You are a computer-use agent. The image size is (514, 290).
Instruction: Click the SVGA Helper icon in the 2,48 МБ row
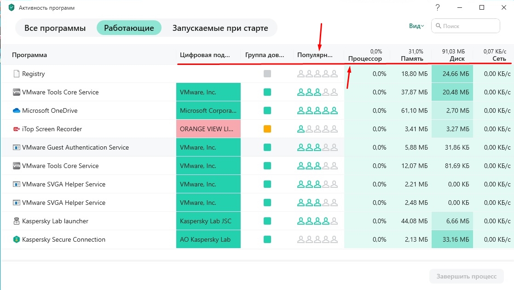point(17,203)
